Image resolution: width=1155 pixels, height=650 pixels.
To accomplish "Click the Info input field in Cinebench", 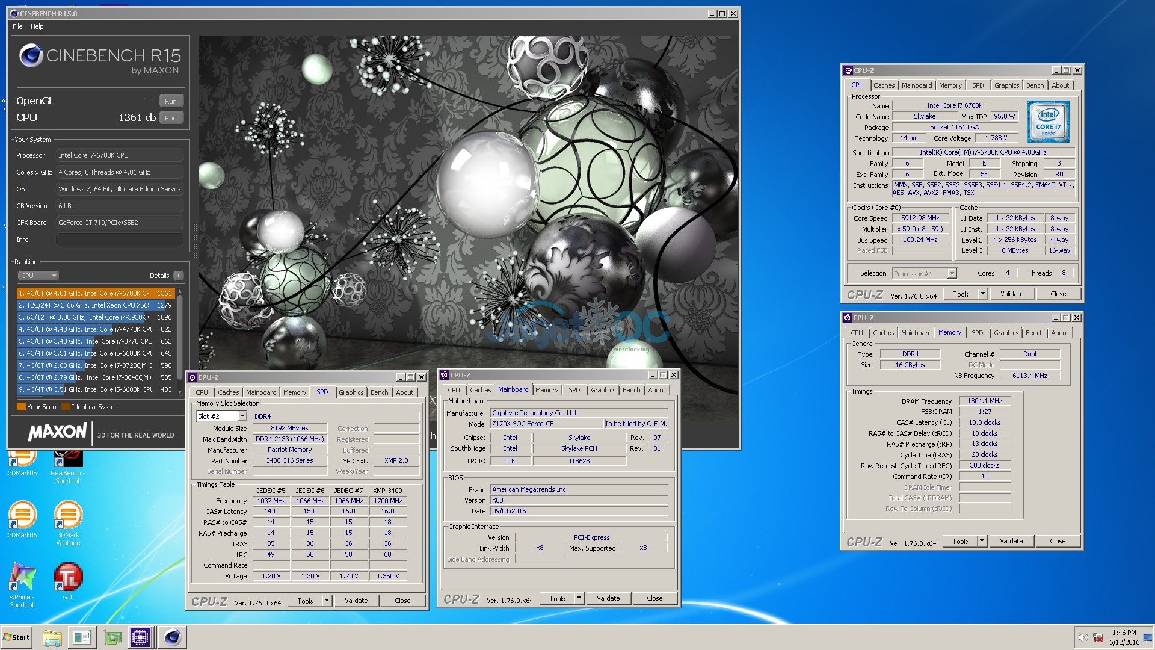I will [120, 240].
